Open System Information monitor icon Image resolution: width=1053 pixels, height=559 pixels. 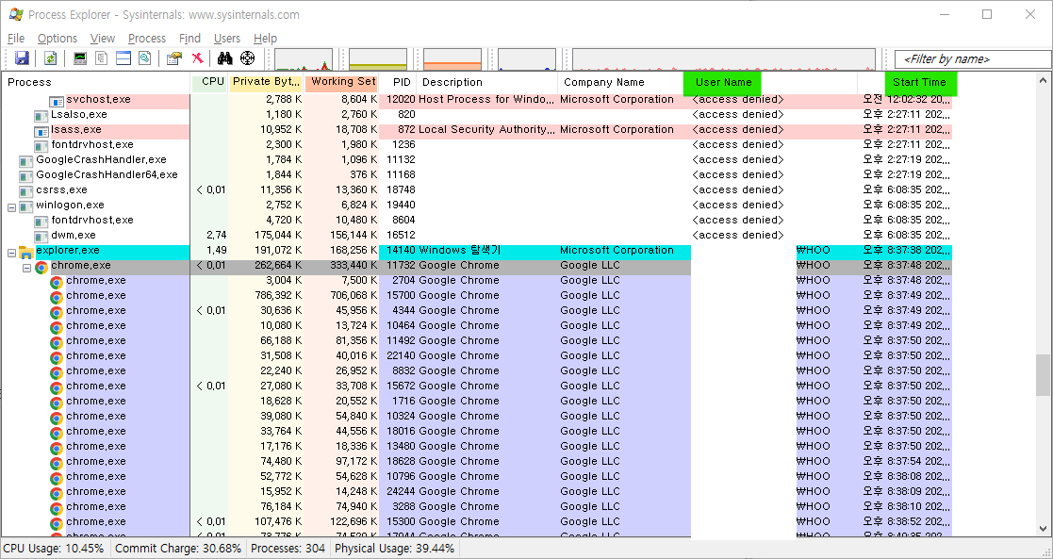80,58
